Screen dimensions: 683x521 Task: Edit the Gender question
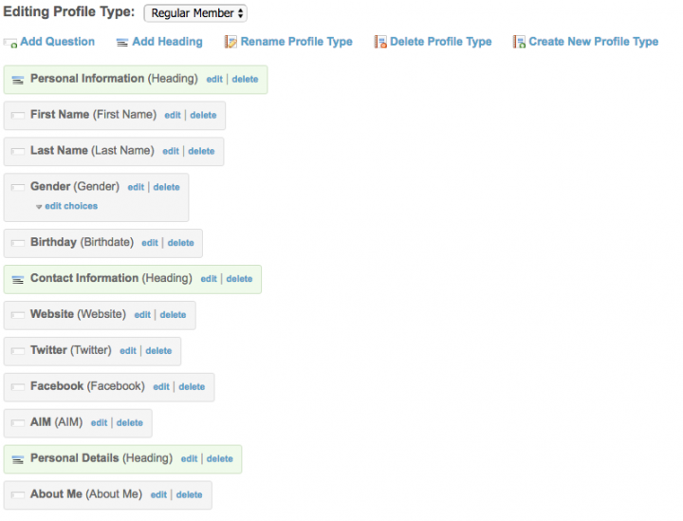click(x=136, y=187)
